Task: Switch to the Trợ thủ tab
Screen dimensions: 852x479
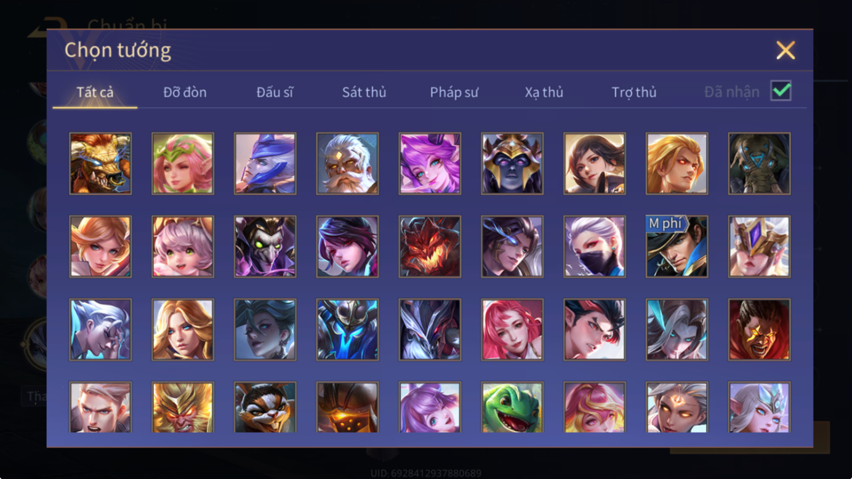Action: click(634, 92)
